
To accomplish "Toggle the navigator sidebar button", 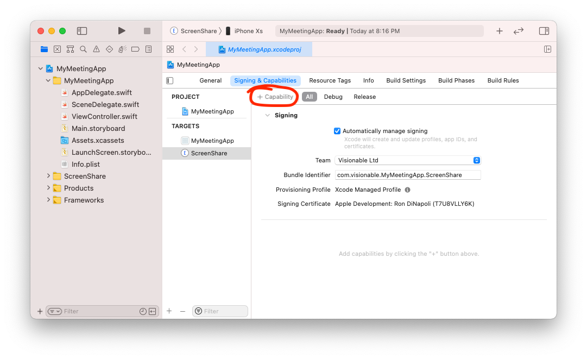I will (82, 31).
